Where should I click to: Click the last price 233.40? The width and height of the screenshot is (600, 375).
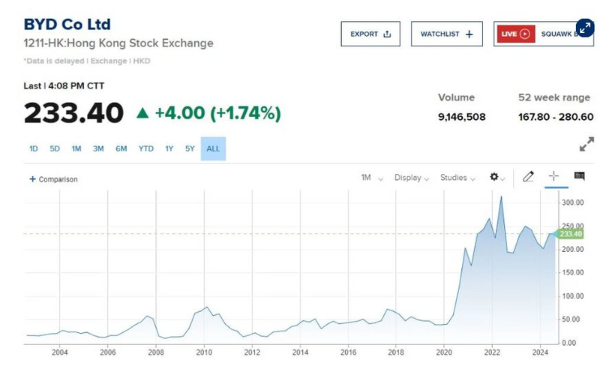[73, 113]
